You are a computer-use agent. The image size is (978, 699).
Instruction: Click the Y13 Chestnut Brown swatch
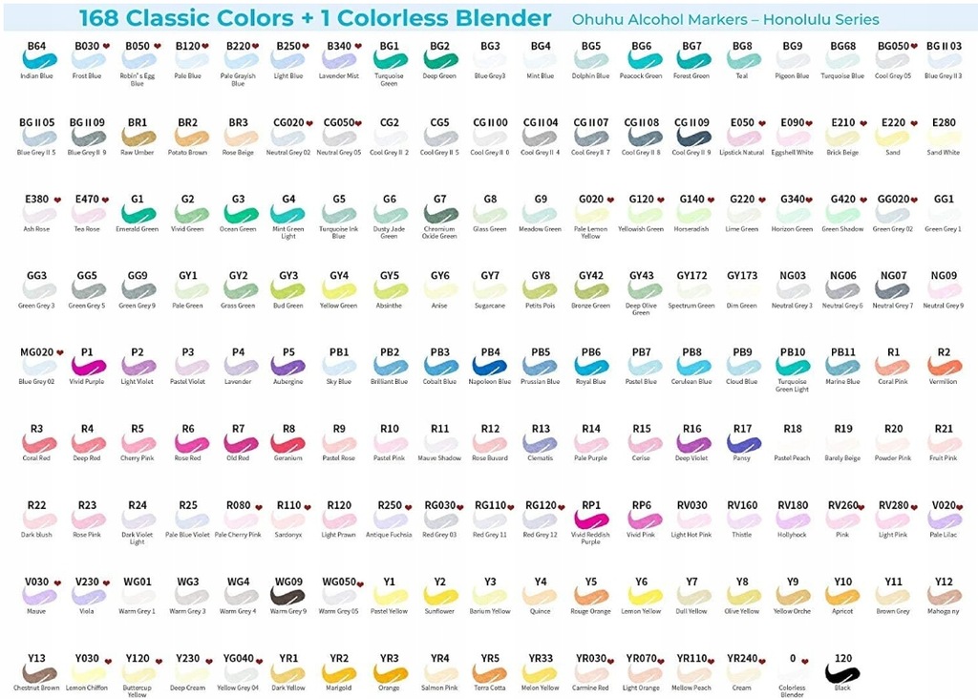point(39,673)
